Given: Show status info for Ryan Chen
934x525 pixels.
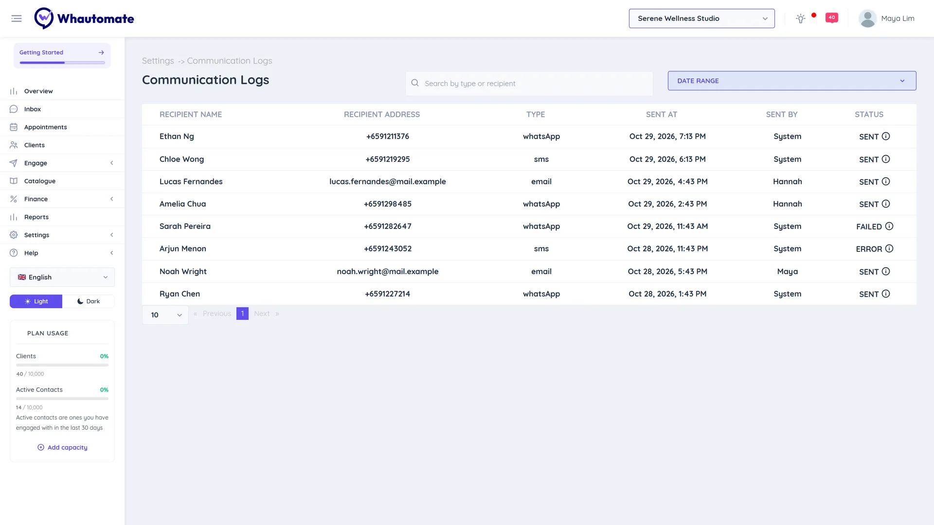Looking at the screenshot, I should (886, 294).
